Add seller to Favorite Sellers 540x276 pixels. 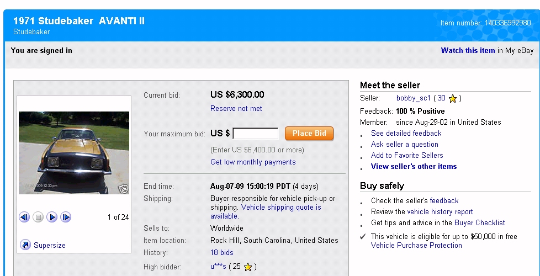click(407, 156)
